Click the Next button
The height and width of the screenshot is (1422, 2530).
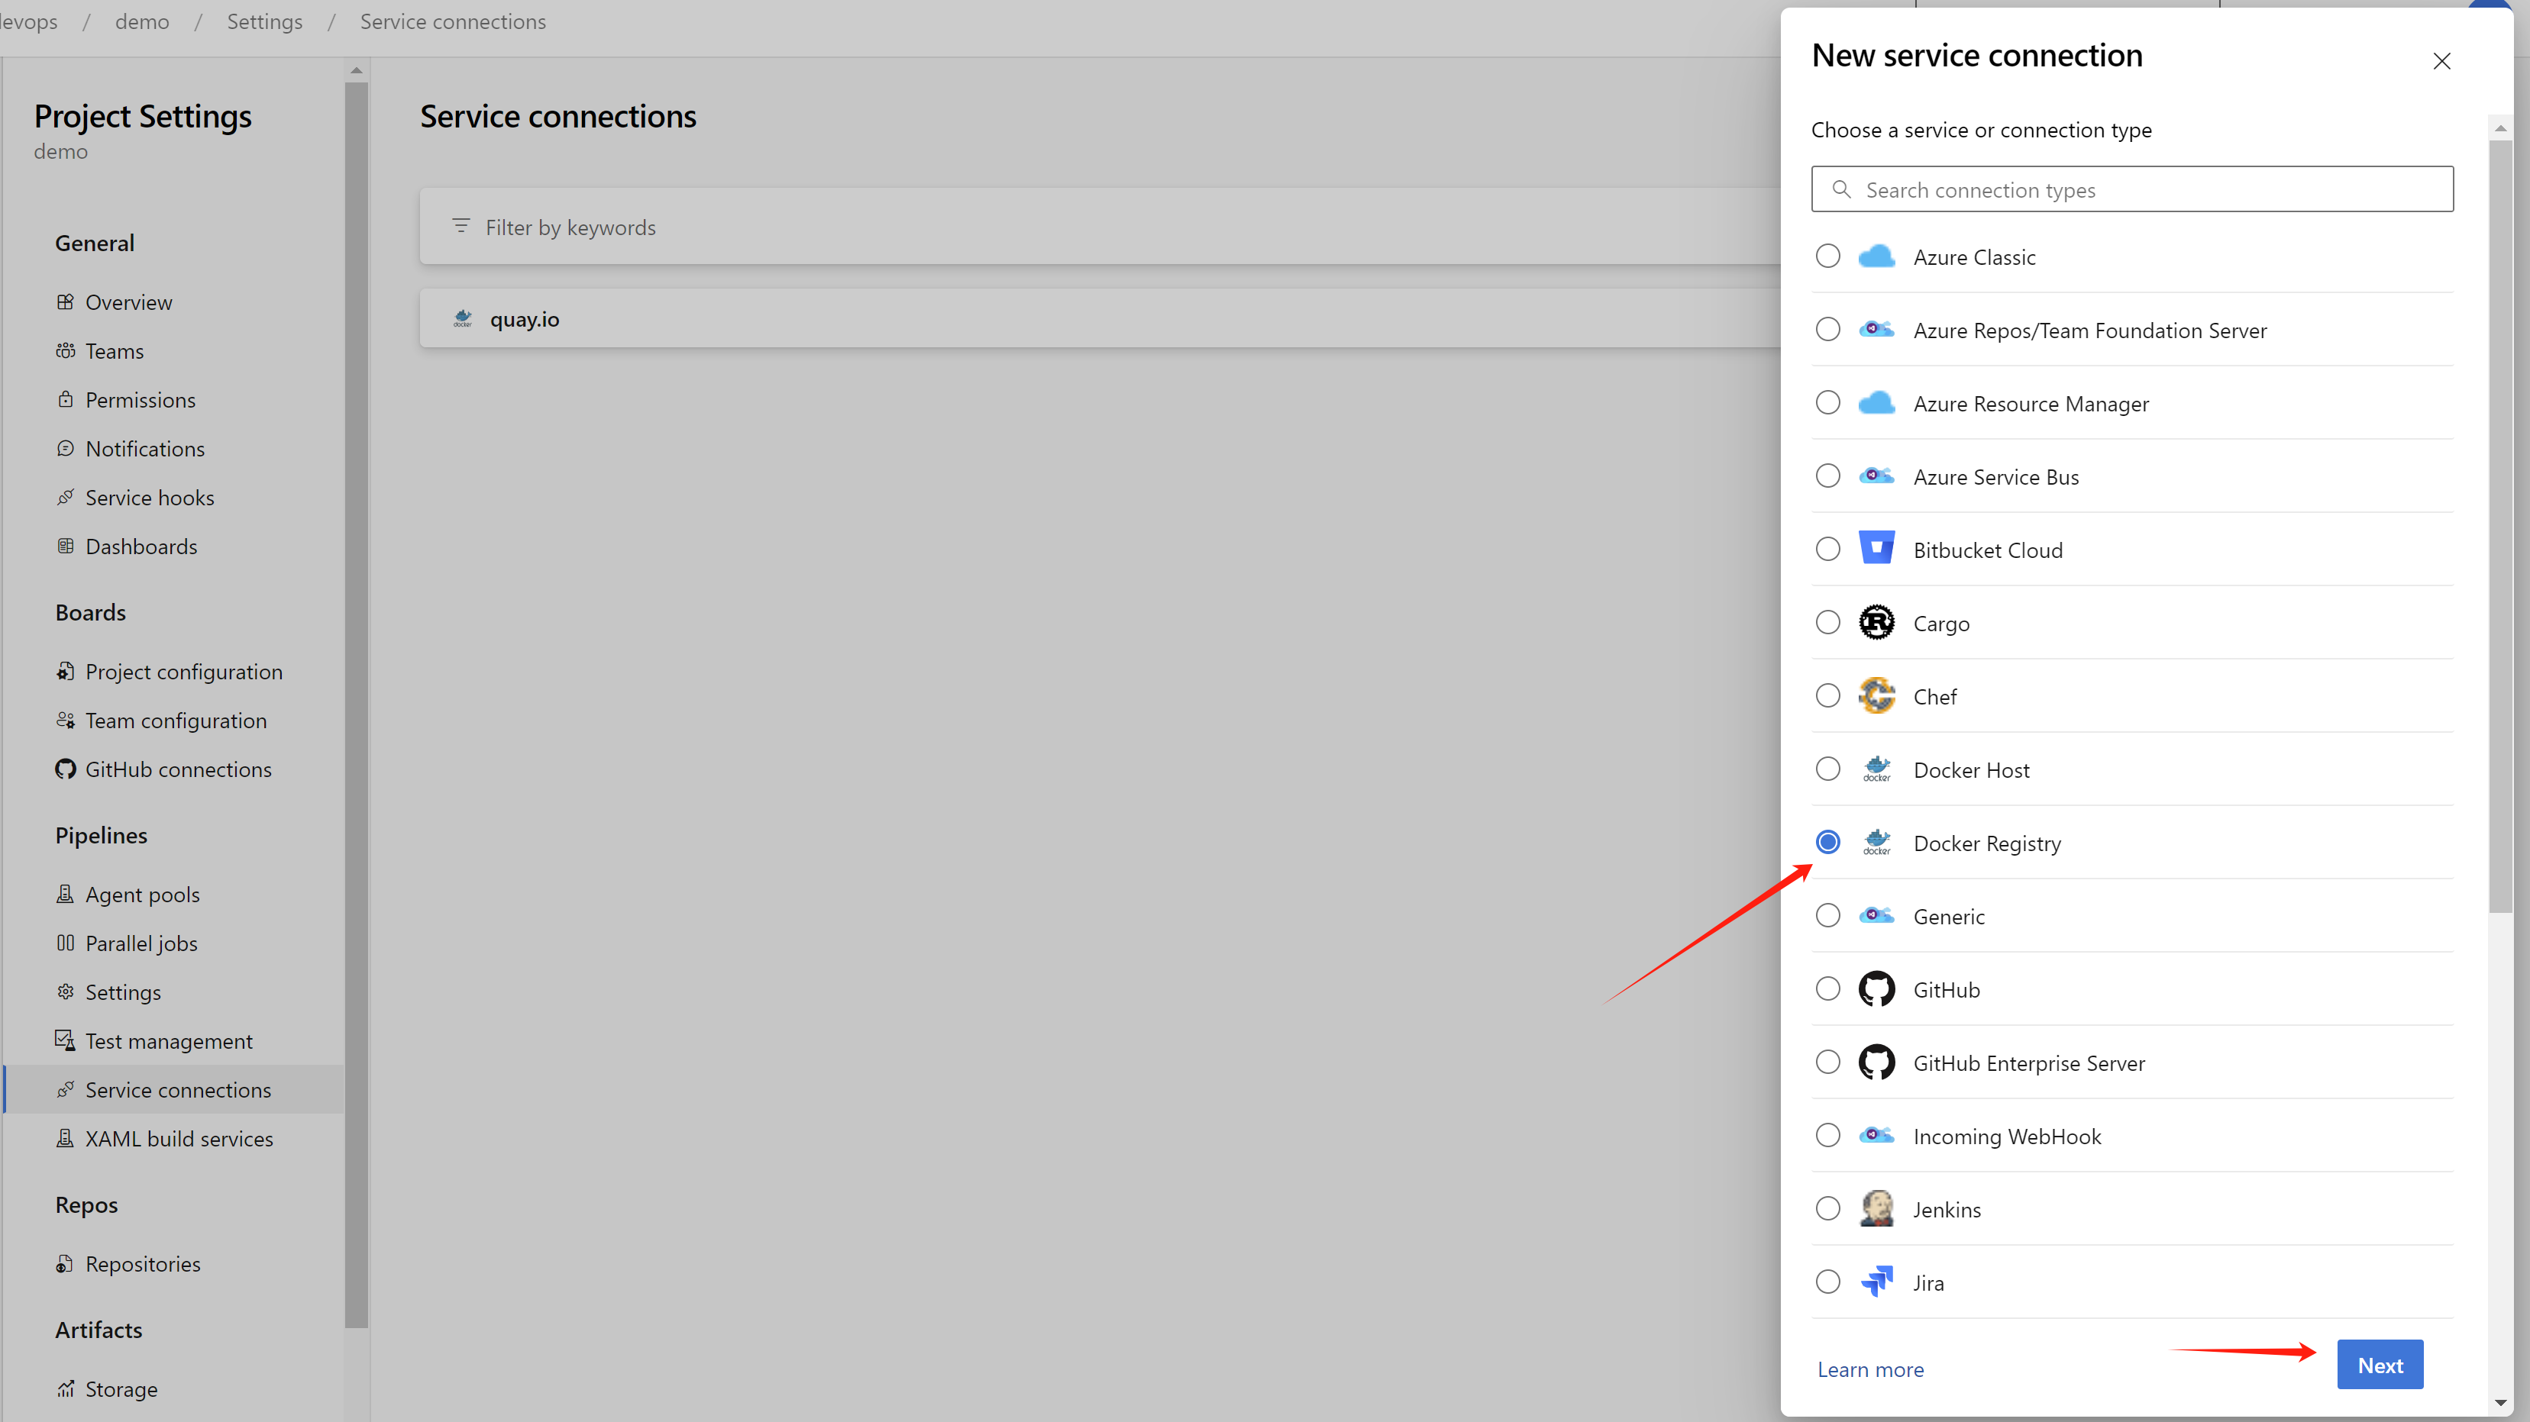click(2379, 1364)
